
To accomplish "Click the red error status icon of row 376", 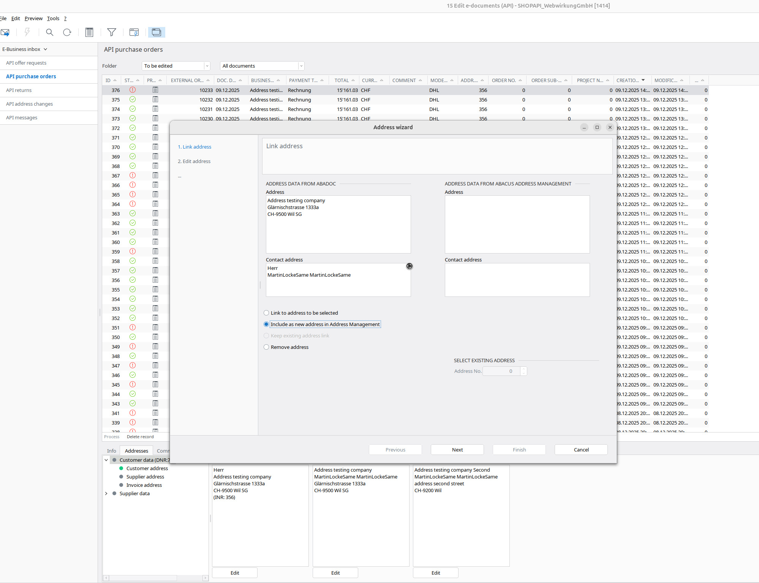I will click(x=133, y=90).
